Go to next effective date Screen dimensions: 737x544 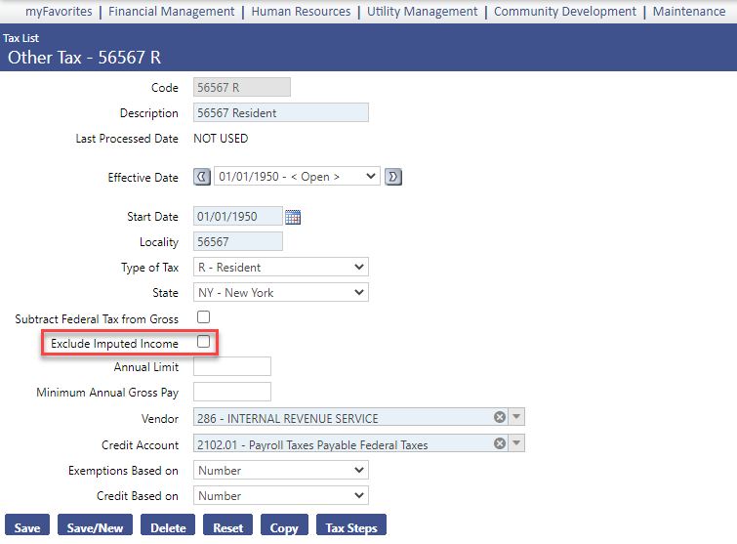point(393,177)
